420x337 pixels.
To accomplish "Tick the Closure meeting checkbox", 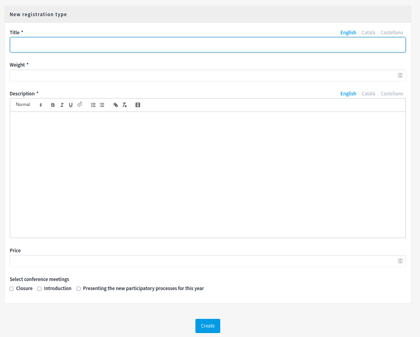I will [11, 289].
